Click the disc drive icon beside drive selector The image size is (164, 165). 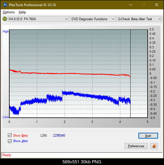coord(4,19)
